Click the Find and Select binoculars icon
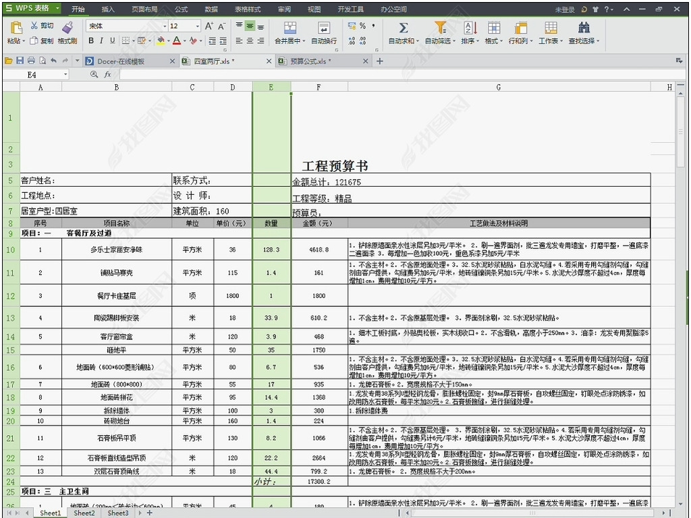Screen dimensions: 691x518 (x=584, y=28)
